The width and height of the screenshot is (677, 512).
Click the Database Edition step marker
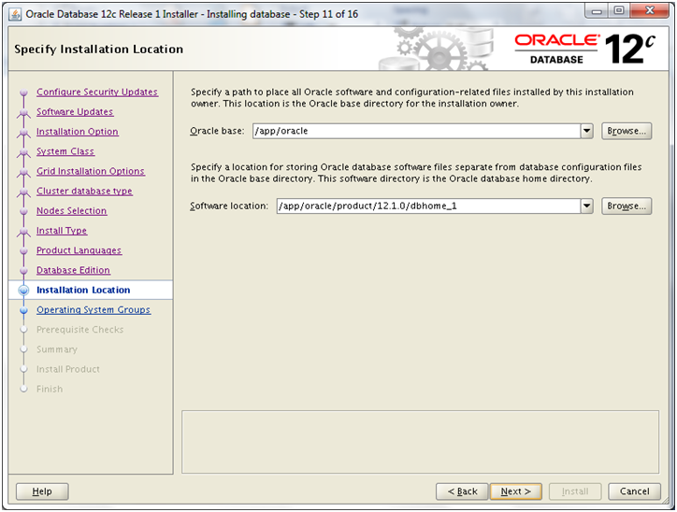pyautogui.click(x=23, y=270)
